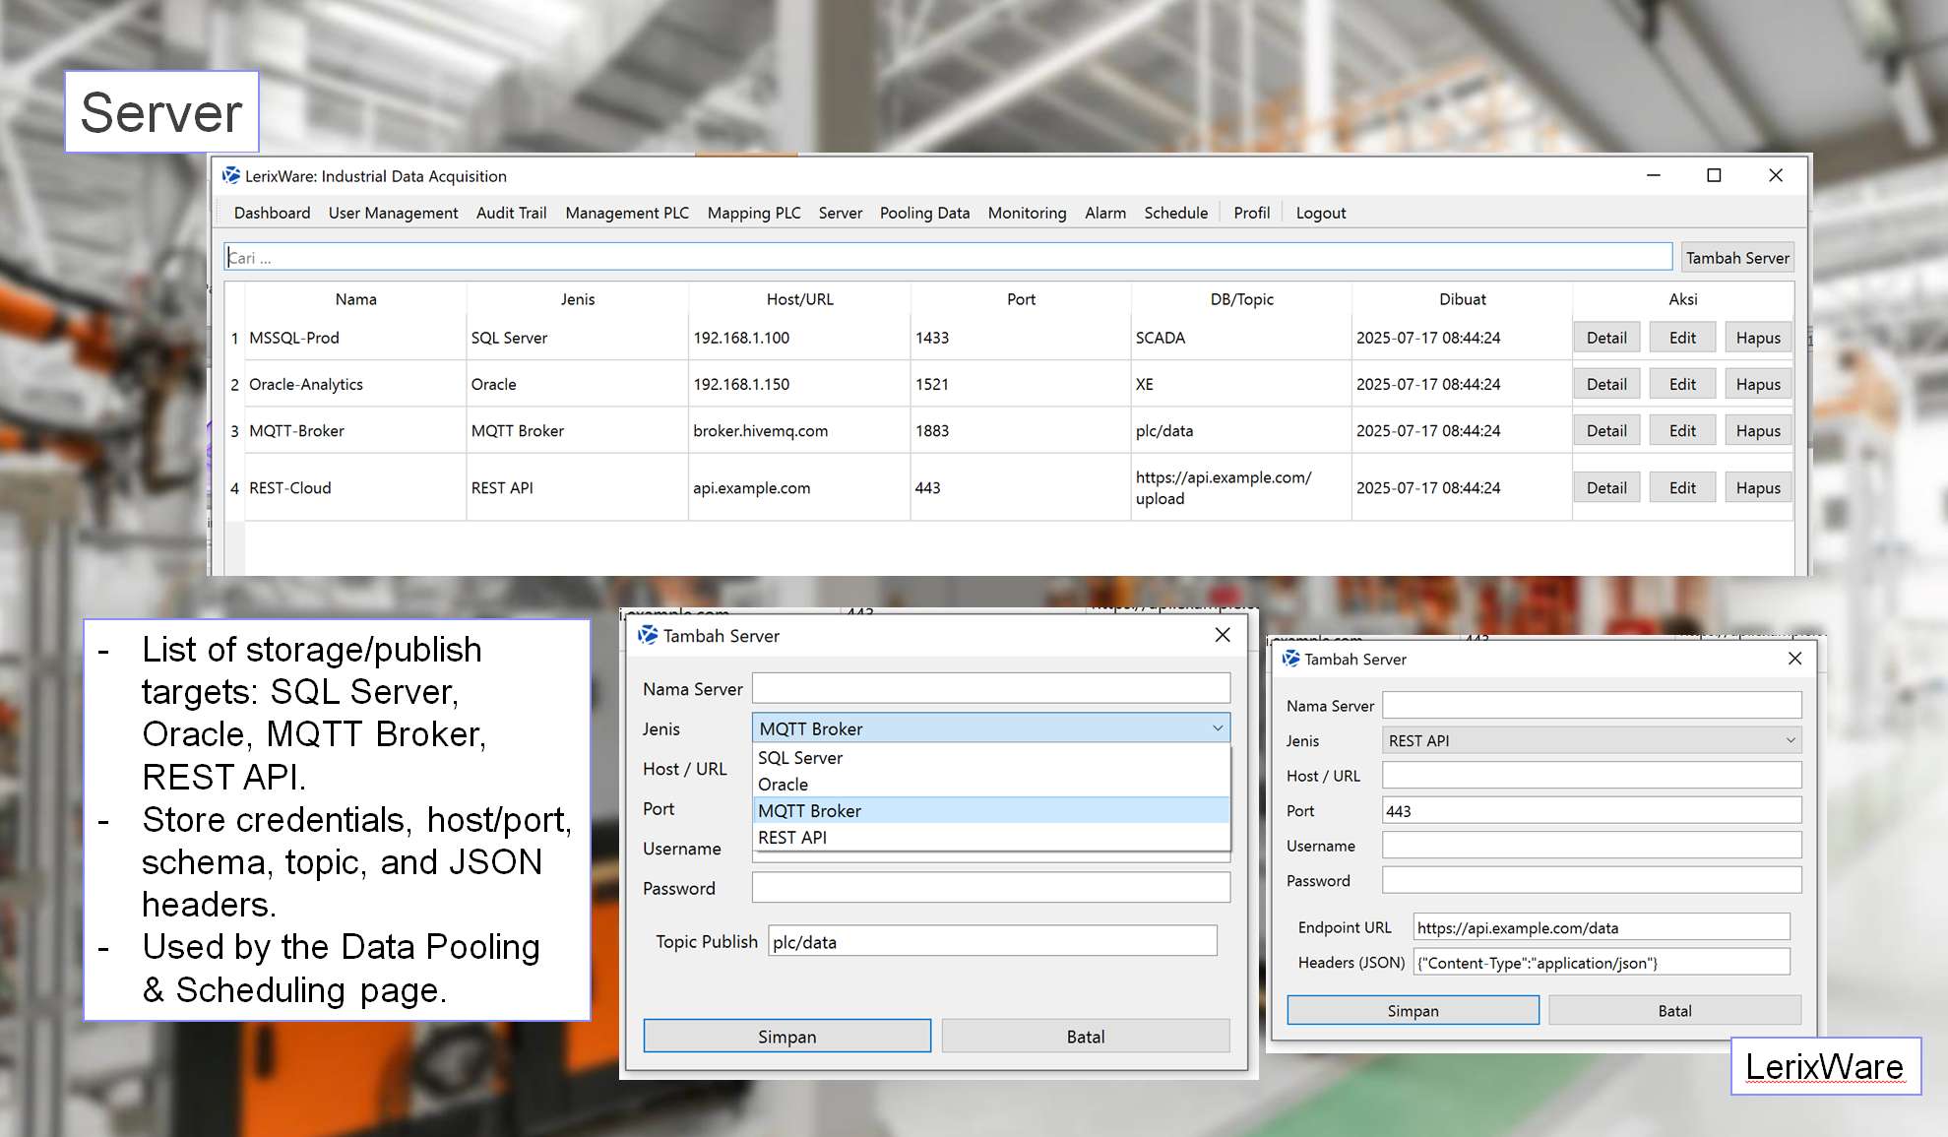Image resolution: width=1948 pixels, height=1137 pixels.
Task: Click Simpan in the Tambah Server dialog
Action: point(785,1036)
